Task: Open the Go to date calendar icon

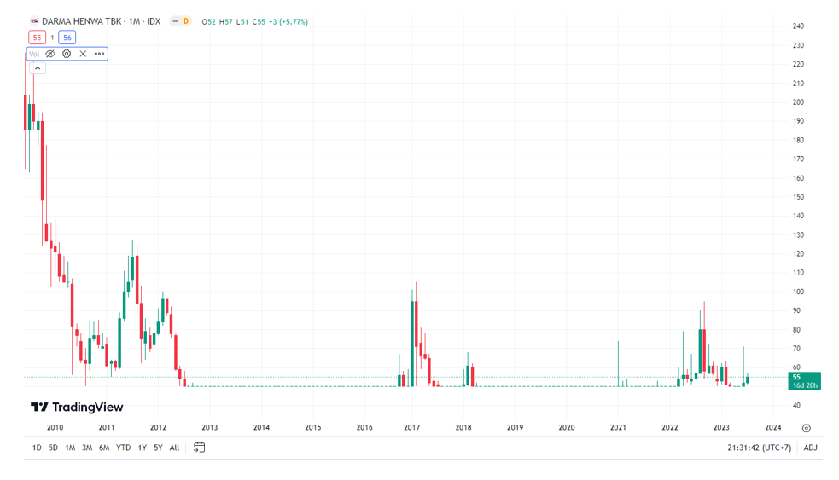Action: (199, 448)
